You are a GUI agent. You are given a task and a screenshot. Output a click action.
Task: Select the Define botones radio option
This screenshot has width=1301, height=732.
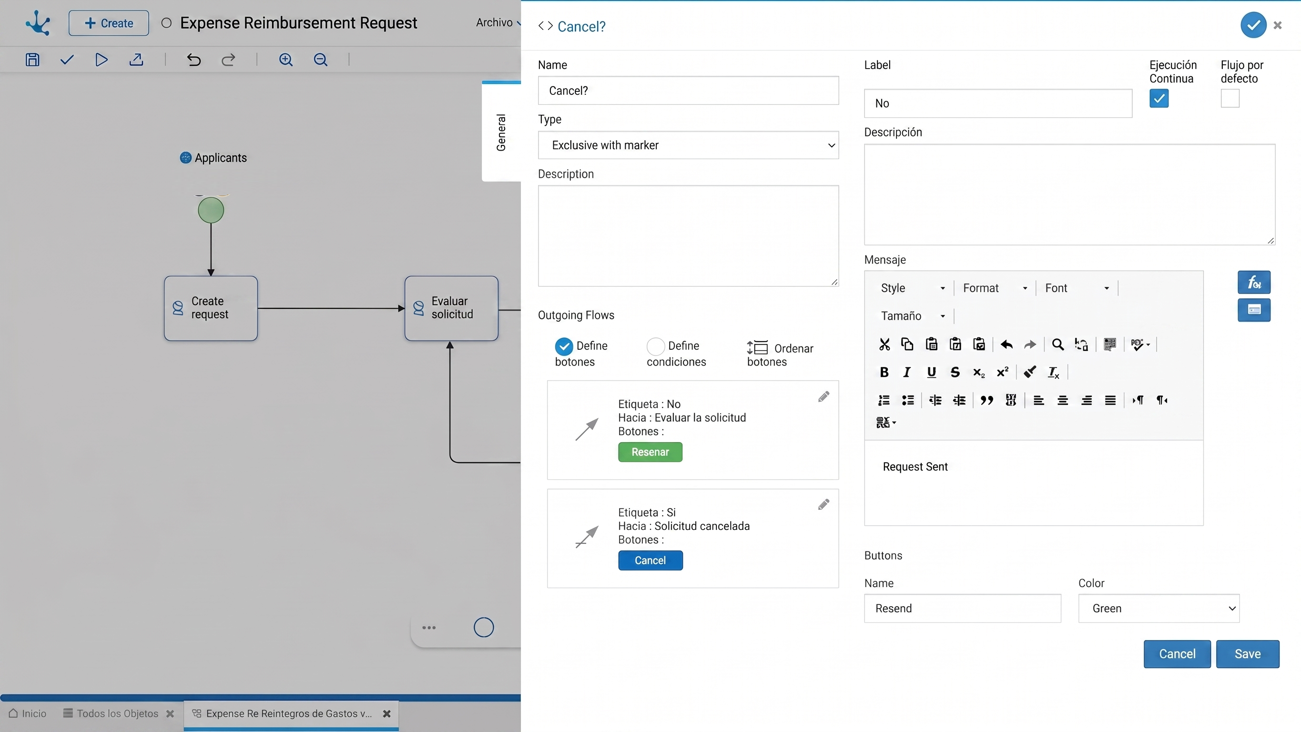click(x=564, y=346)
